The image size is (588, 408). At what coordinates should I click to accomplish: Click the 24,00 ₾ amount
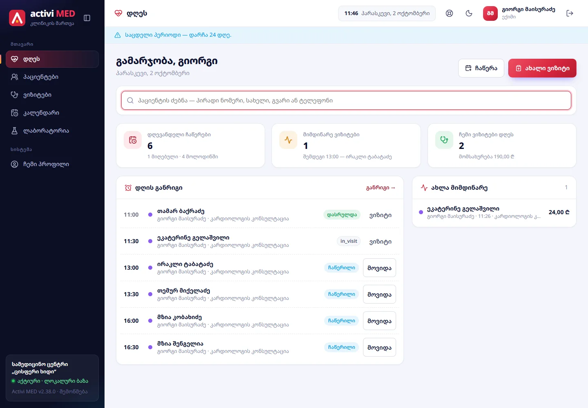tap(559, 212)
